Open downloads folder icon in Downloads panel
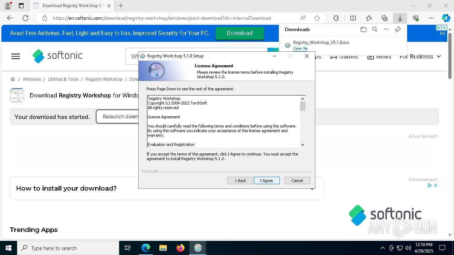Image resolution: width=454 pixels, height=255 pixels. point(363,29)
